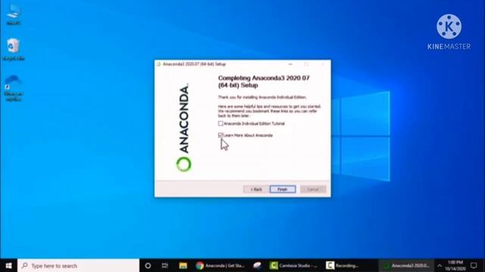
Task: Click the Finish button
Action: tap(283, 189)
